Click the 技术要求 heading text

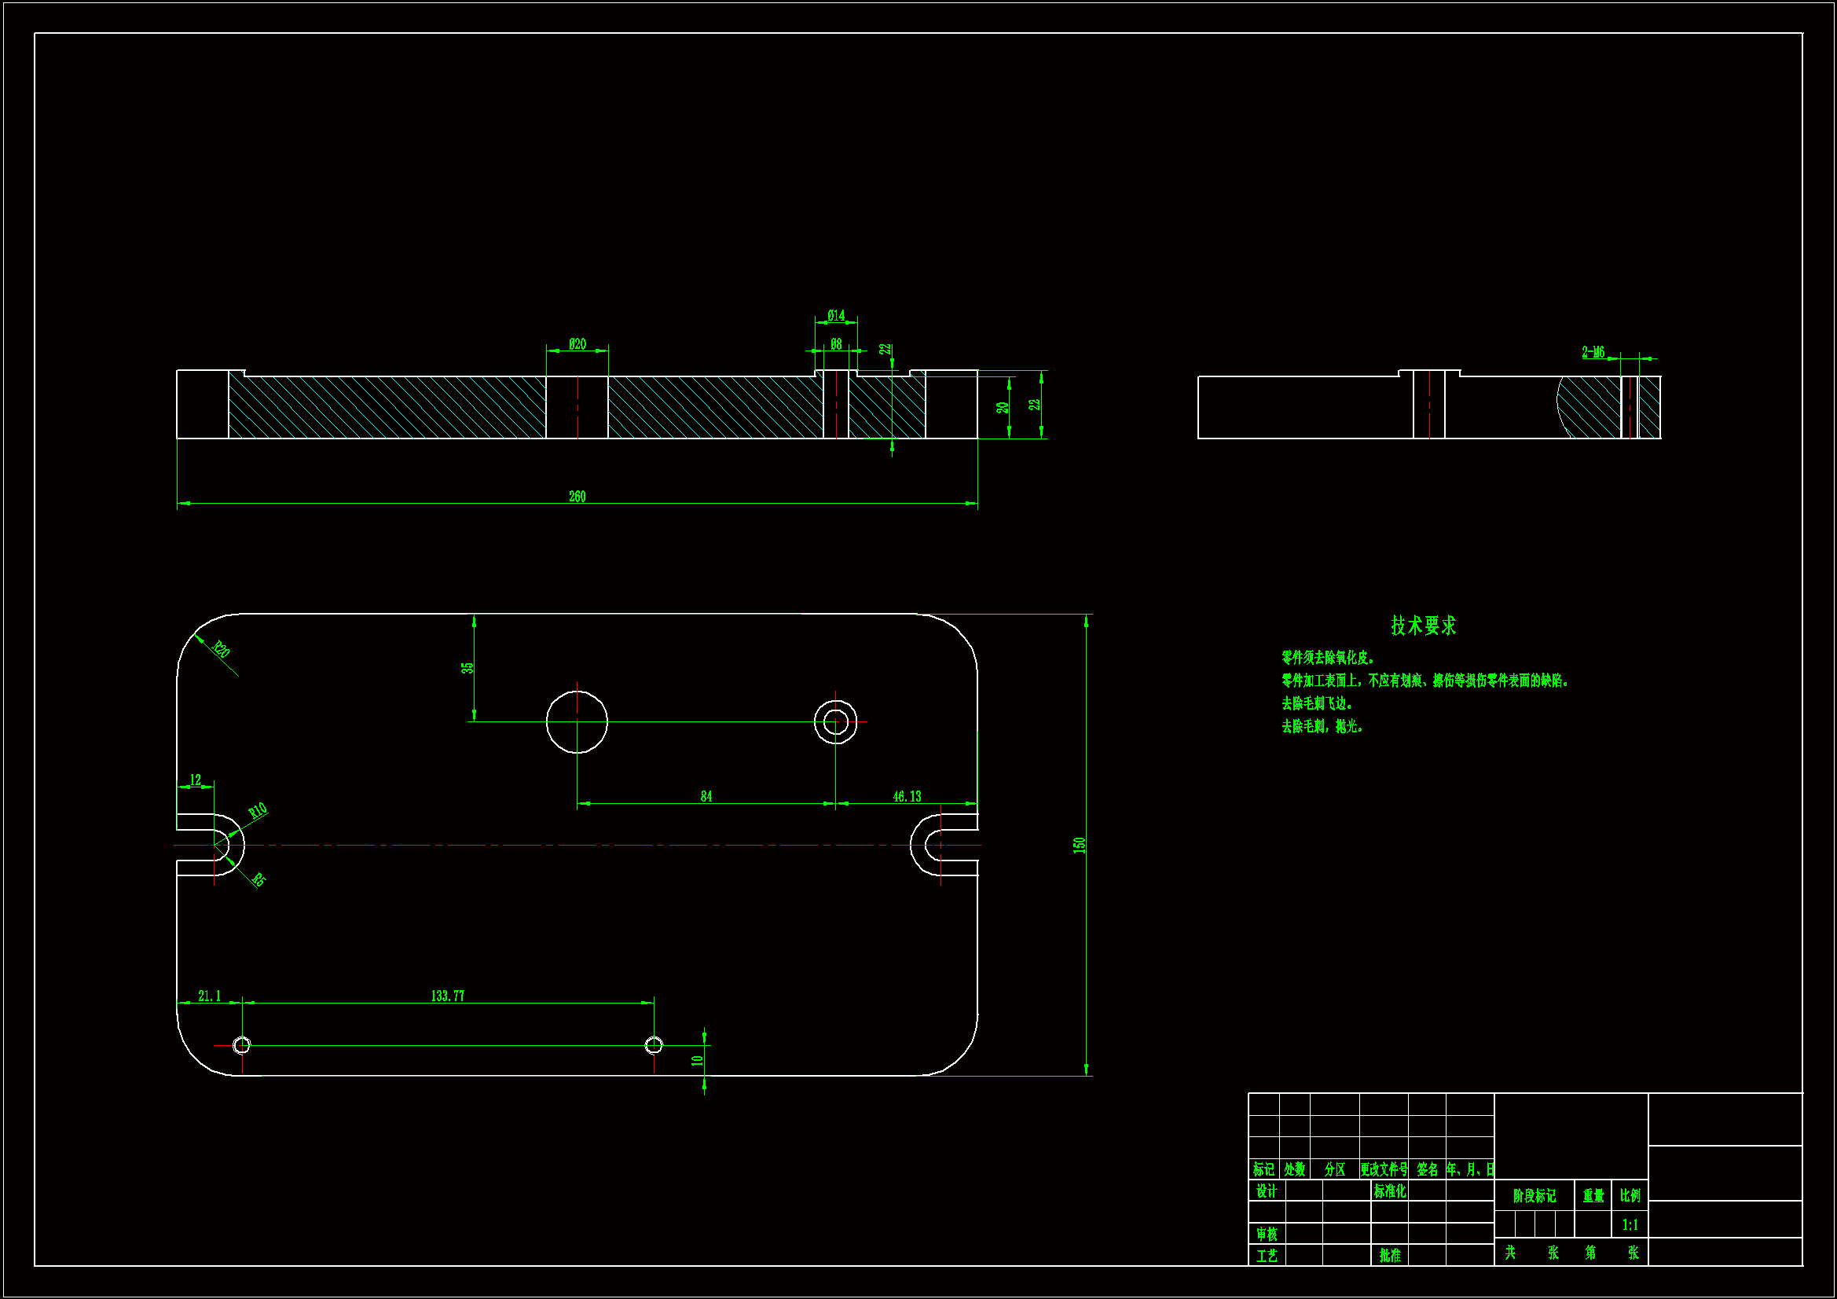[1423, 625]
